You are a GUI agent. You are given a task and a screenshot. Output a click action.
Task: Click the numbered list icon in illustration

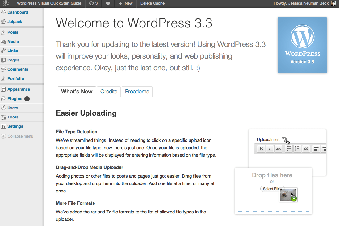coord(297,149)
